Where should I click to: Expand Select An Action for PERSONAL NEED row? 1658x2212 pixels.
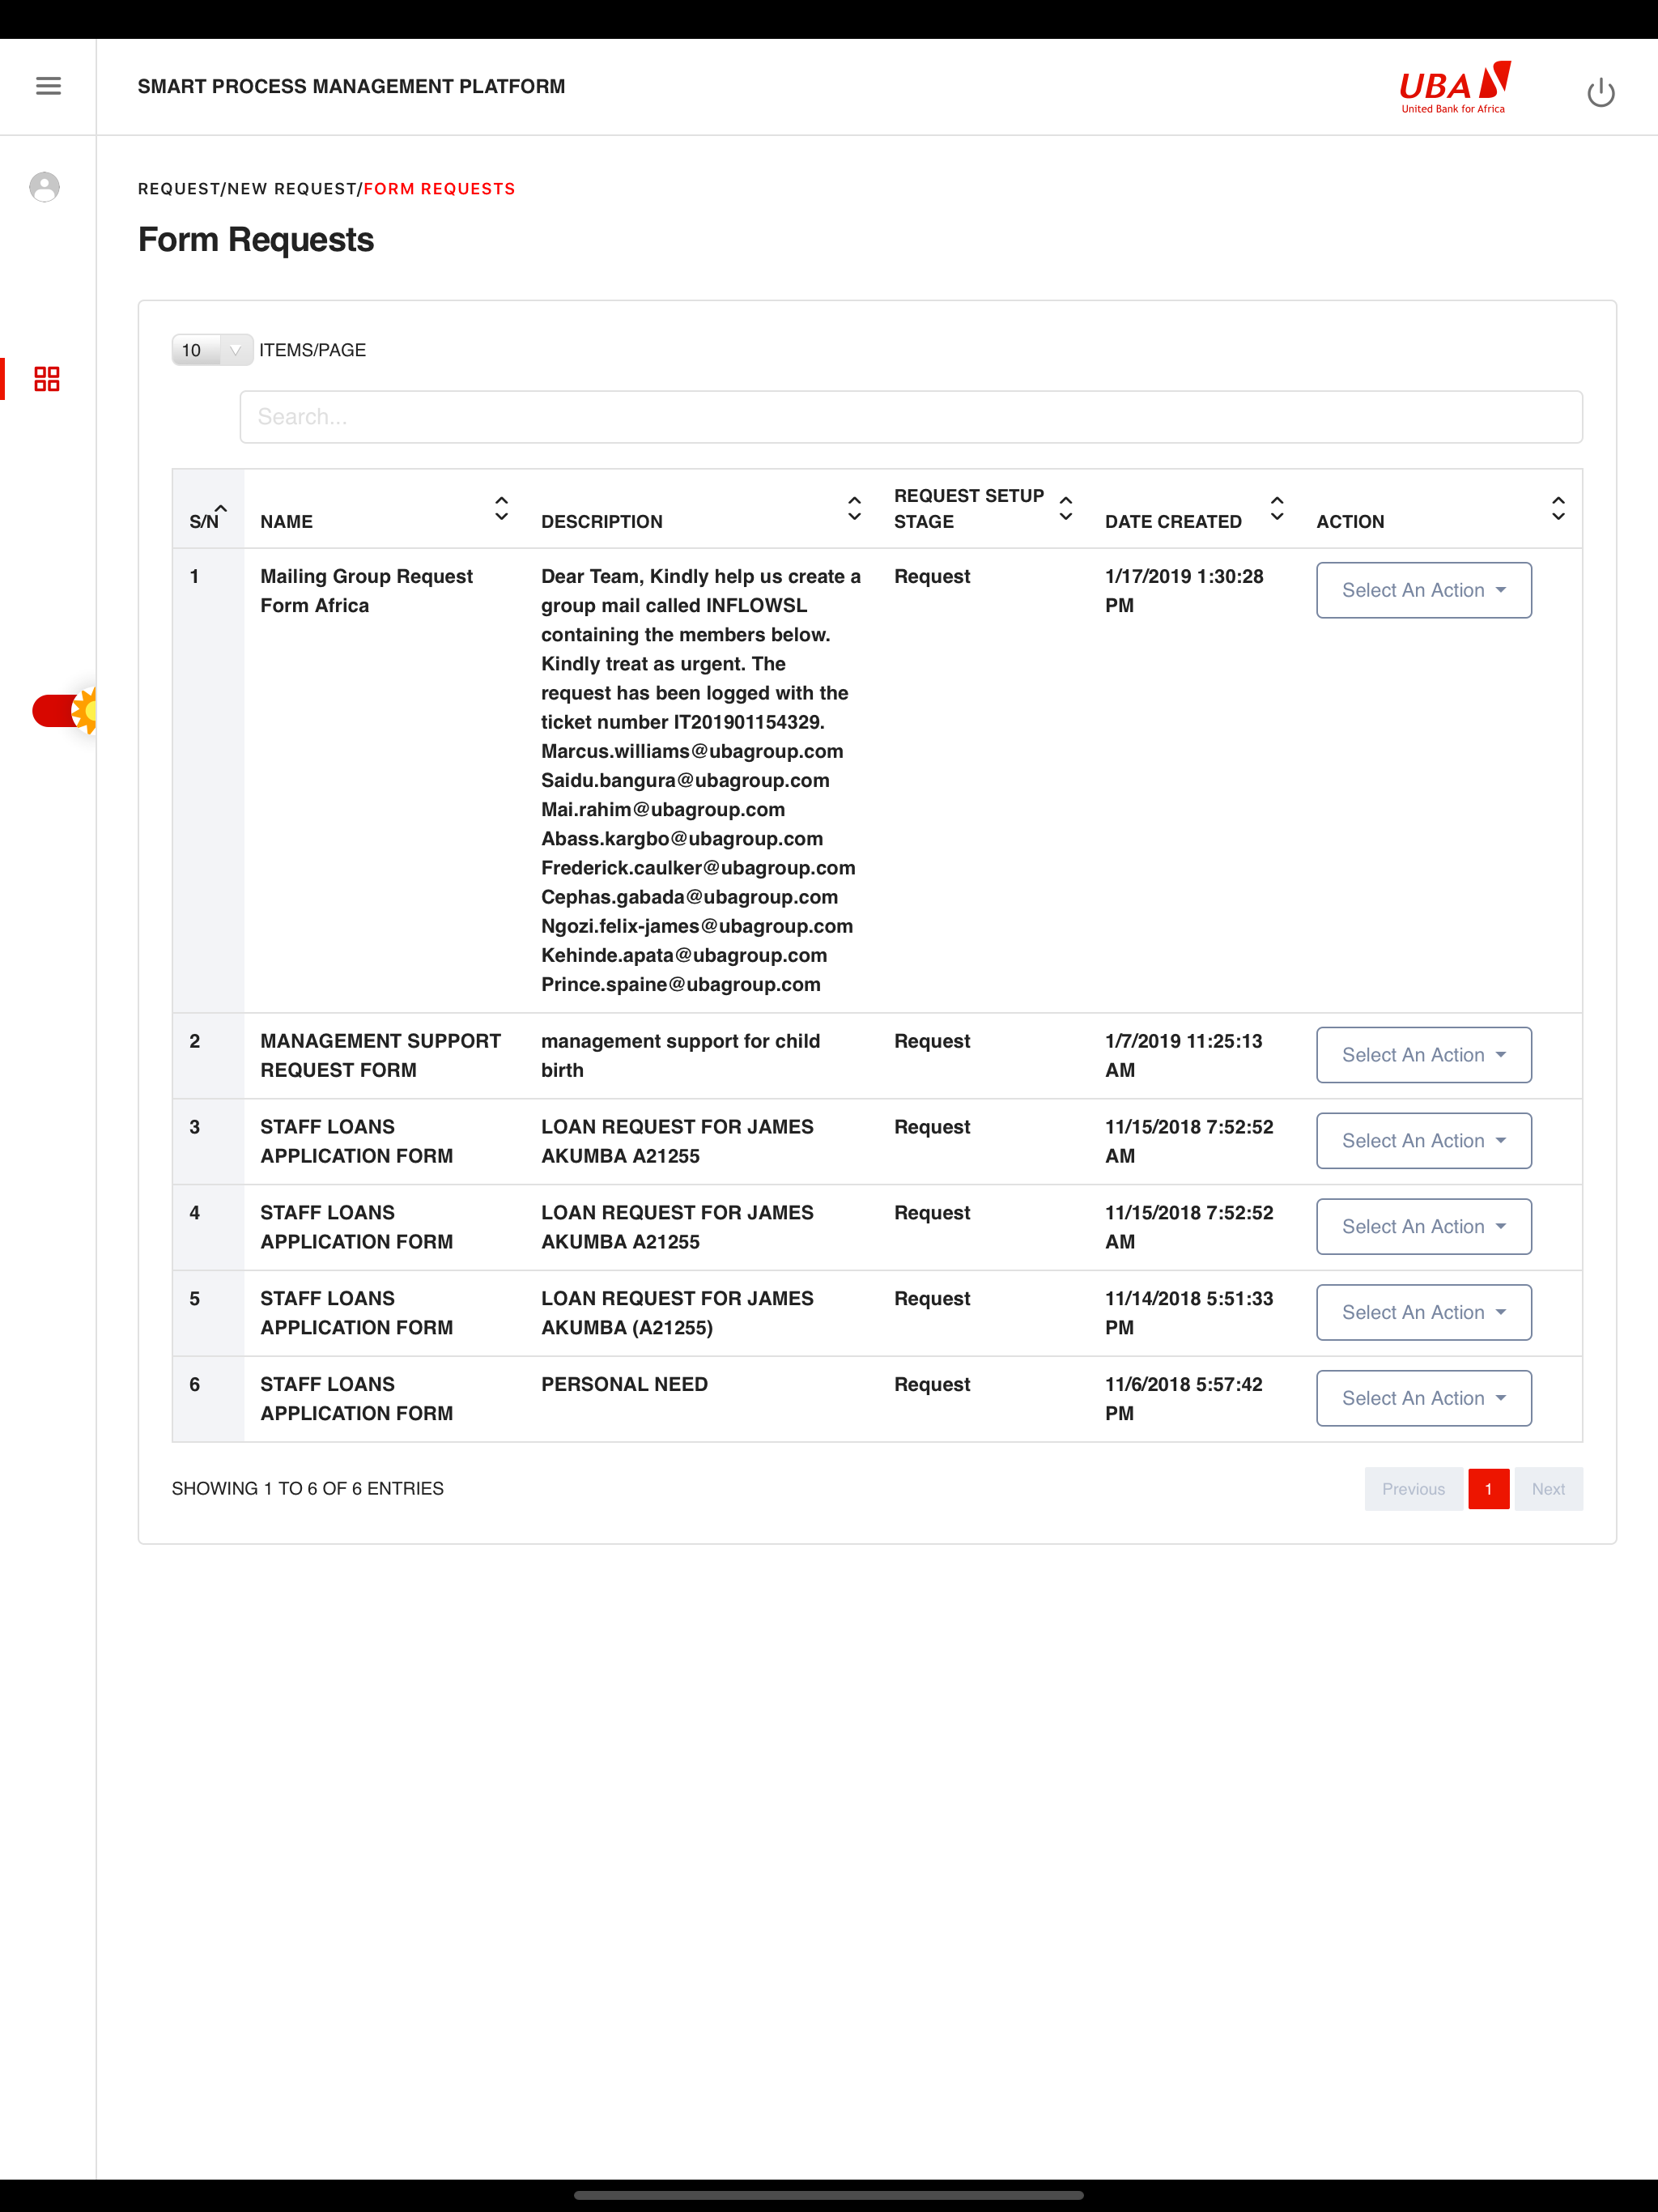click(1422, 1398)
